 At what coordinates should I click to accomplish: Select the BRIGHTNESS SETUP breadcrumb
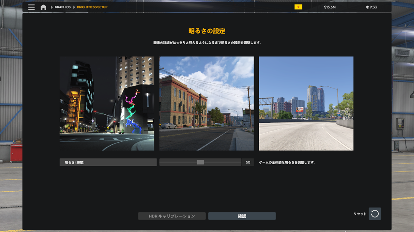pos(92,7)
